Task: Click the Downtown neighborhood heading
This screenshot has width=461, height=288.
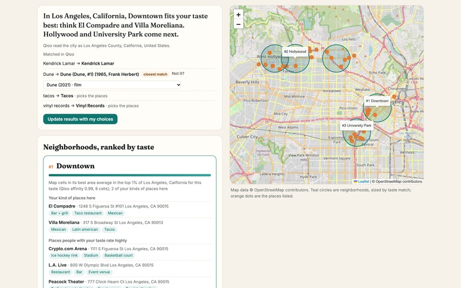Action: (75, 166)
